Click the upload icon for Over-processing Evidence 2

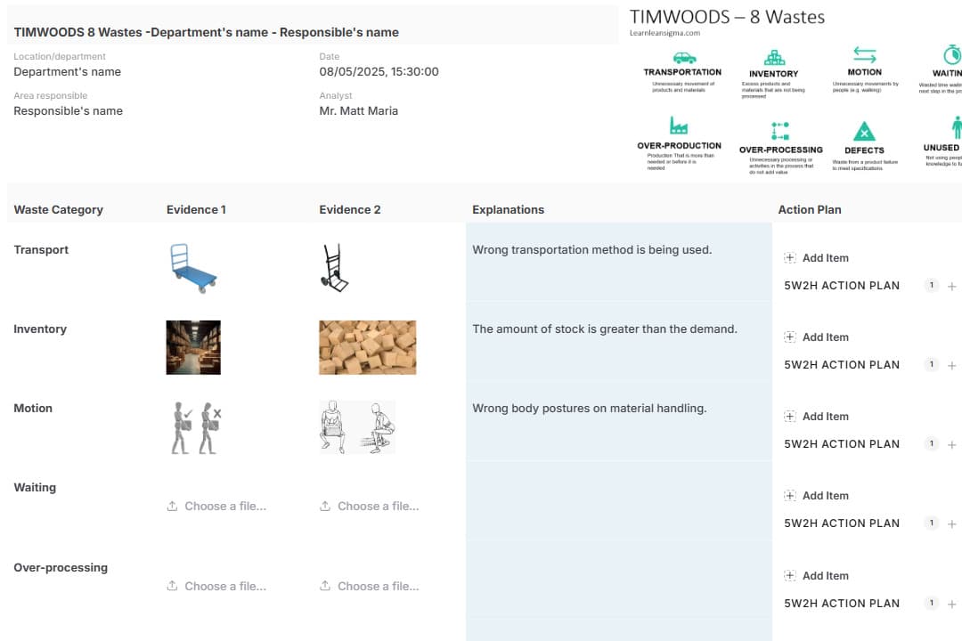click(325, 587)
